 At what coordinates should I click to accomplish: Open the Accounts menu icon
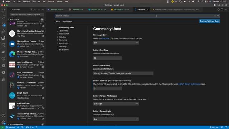3,115
